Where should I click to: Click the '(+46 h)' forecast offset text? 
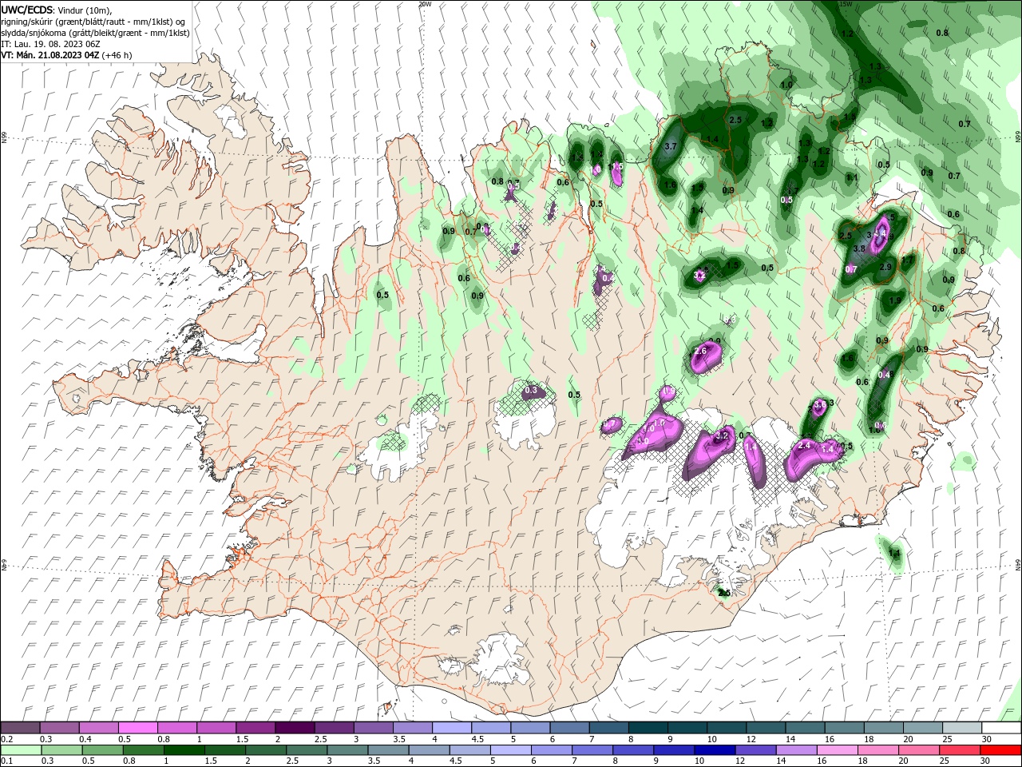click(x=117, y=55)
